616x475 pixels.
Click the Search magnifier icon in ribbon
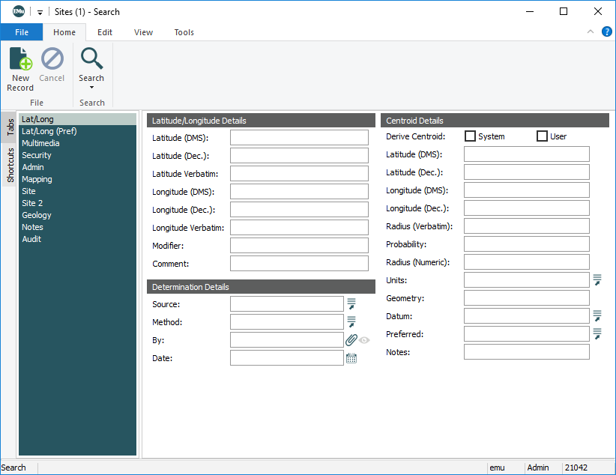pos(91,58)
